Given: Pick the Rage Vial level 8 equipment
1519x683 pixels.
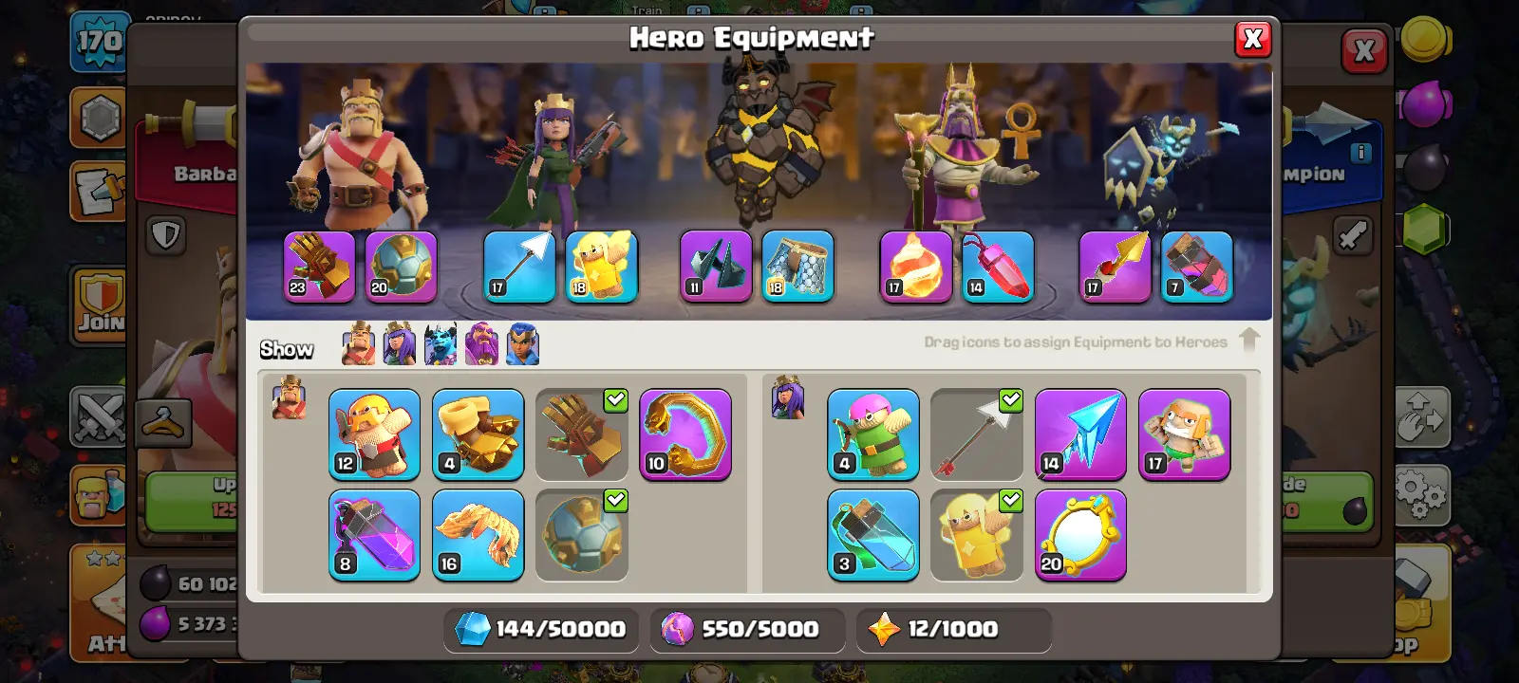Looking at the screenshot, I should pos(374,534).
